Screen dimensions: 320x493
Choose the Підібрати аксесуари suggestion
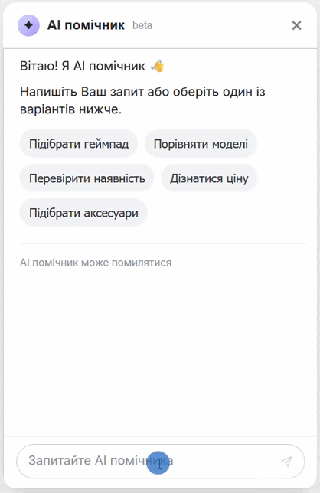click(x=83, y=213)
